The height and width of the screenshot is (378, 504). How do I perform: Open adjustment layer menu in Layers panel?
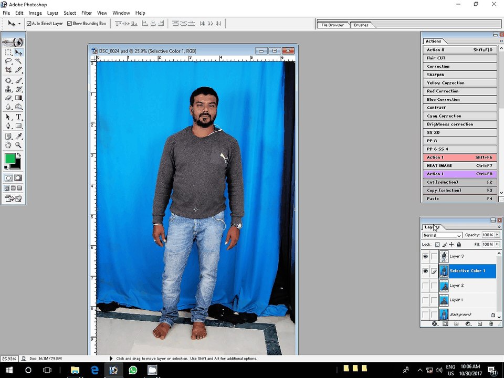click(x=468, y=324)
